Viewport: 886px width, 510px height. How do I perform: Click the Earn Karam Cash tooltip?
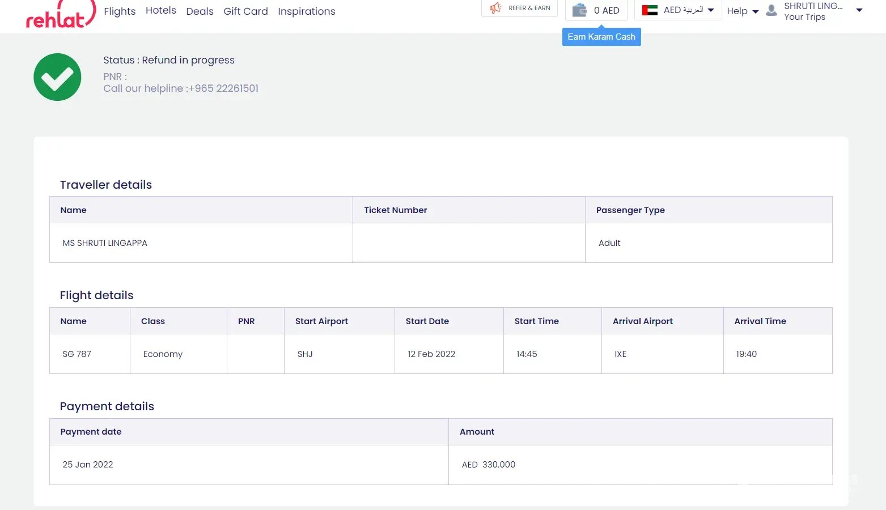[x=601, y=37]
